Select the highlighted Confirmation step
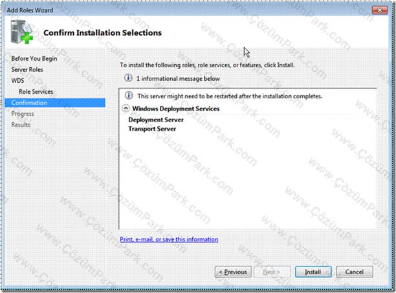This screenshot has height=293, width=396. pos(55,103)
